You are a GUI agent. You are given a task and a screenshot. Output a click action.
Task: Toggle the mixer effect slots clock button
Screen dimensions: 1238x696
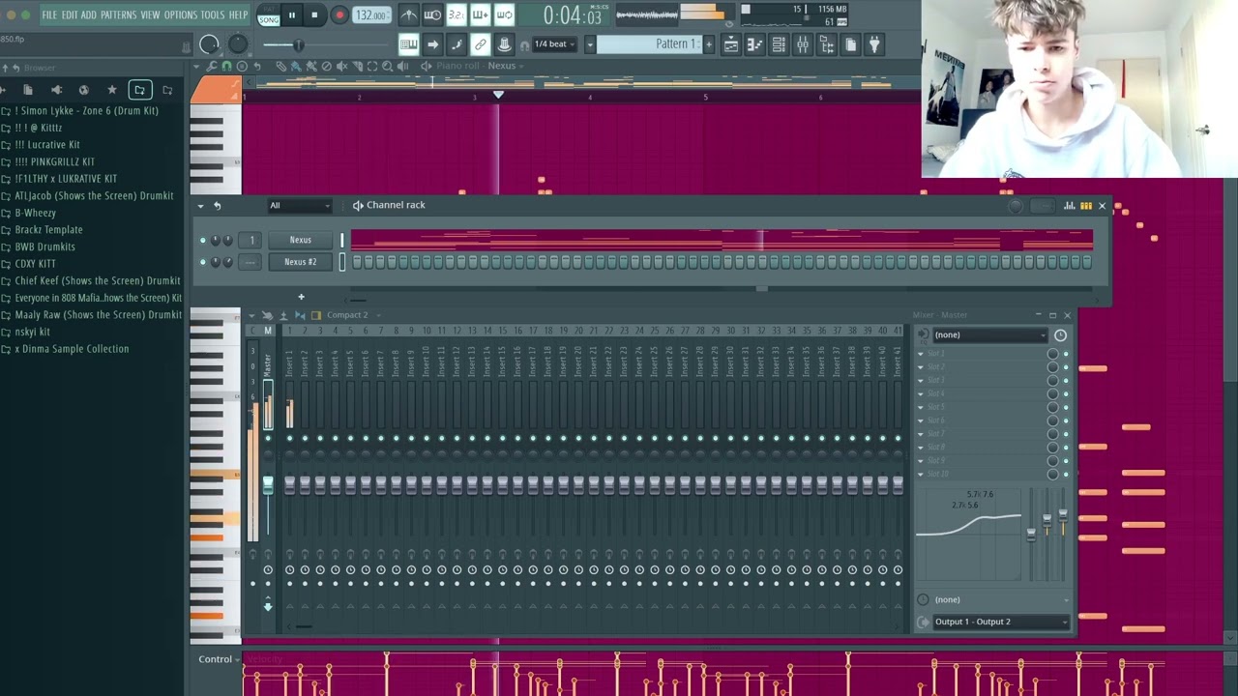coord(1060,334)
